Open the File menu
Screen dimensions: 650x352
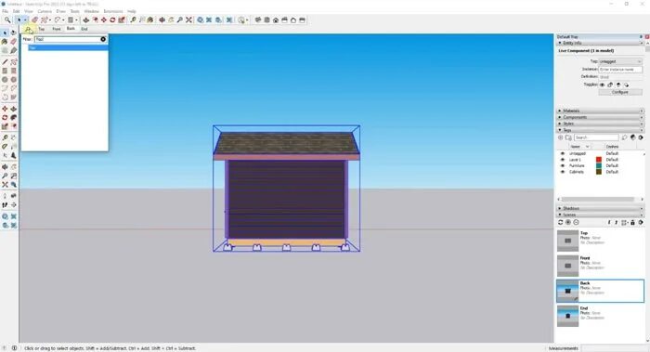5,11
